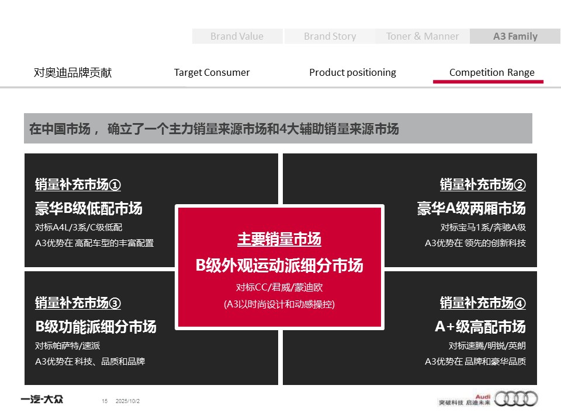This screenshot has height=420, width=561.
Task: Click the Competition Range section label
Action: click(491, 73)
